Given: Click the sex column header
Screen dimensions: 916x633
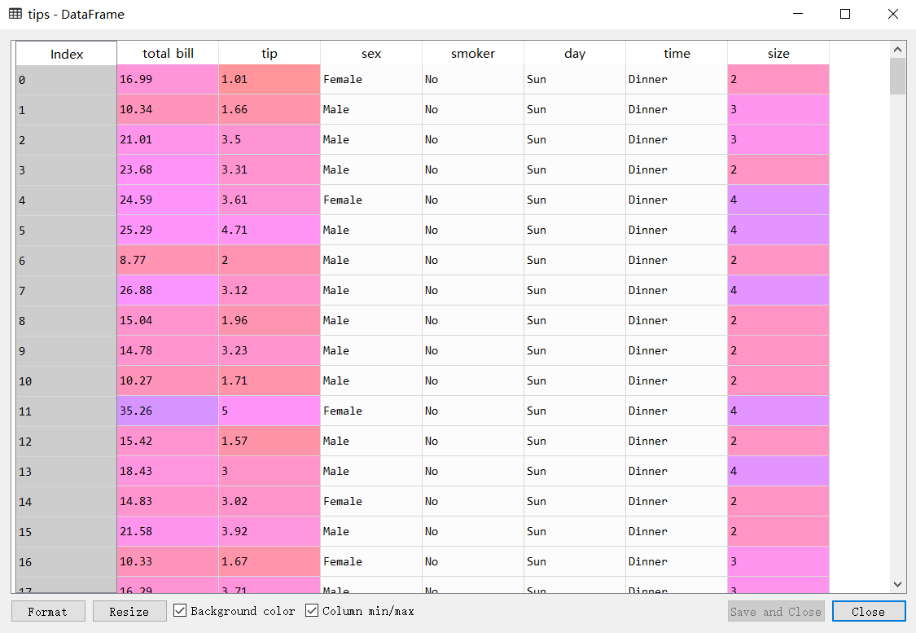Looking at the screenshot, I should pos(371,53).
